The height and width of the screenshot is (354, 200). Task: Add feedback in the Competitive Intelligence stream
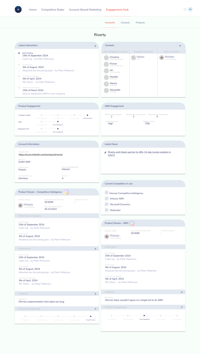coord(95,294)
